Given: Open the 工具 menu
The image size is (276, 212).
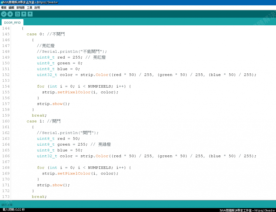Looking at the screenshot, I should [x=29, y=8].
